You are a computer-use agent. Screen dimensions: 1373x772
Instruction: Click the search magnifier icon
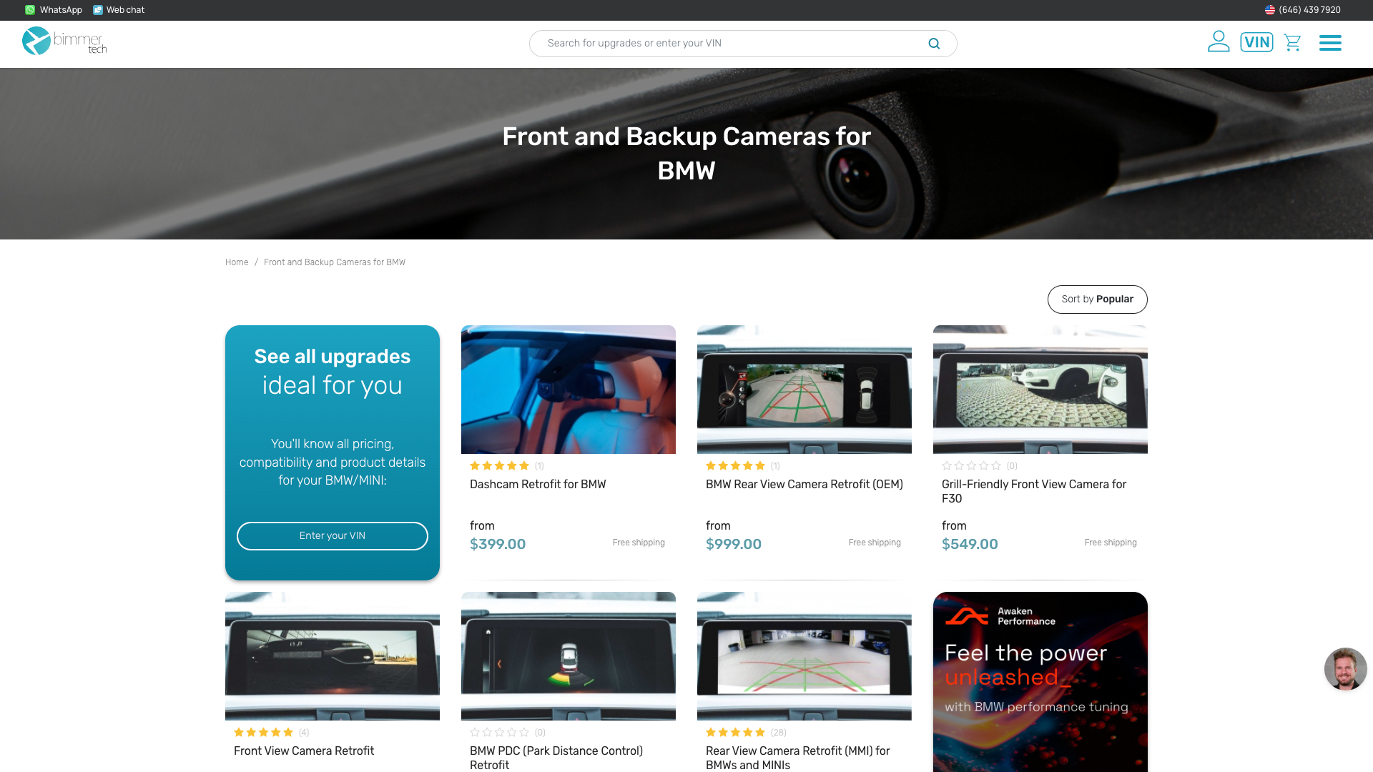[934, 44]
